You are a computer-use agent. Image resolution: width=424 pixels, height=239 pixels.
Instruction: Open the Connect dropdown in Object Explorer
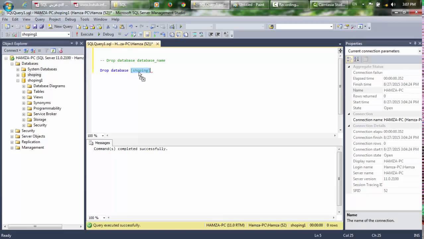(12, 50)
